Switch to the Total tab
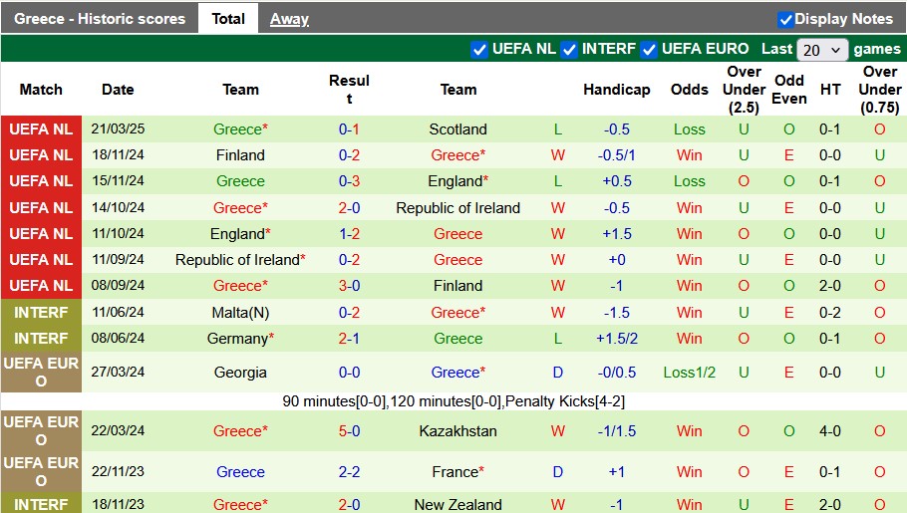 coord(228,19)
